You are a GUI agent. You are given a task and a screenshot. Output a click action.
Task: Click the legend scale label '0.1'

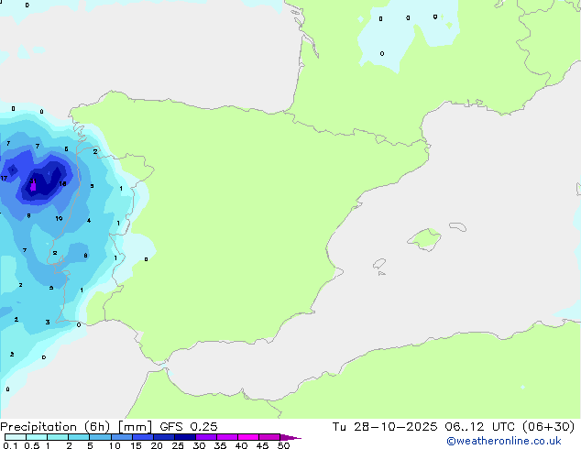pyautogui.click(x=10, y=445)
